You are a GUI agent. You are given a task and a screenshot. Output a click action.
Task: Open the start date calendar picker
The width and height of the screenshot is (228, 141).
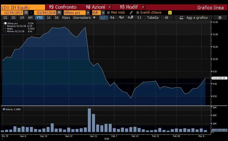point(26,13)
